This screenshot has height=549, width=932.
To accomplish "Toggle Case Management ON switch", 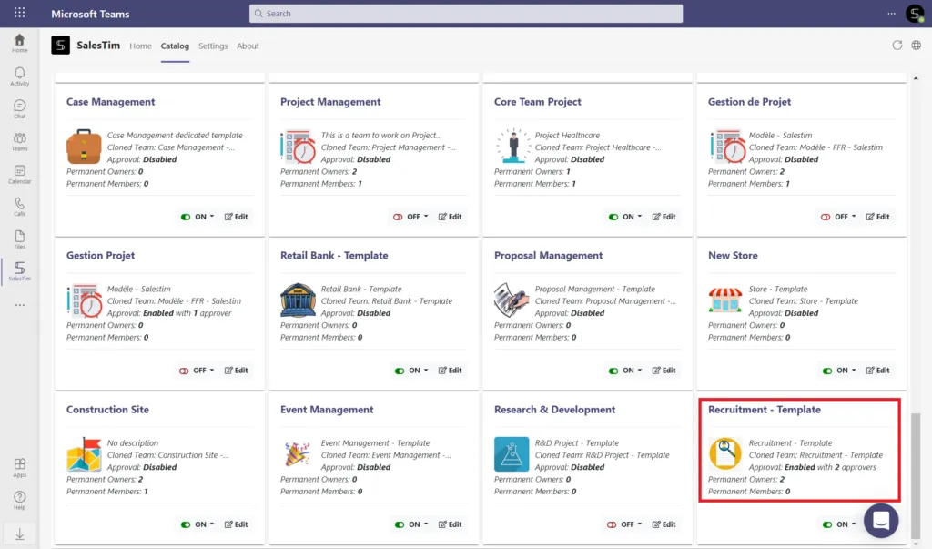I will point(186,217).
